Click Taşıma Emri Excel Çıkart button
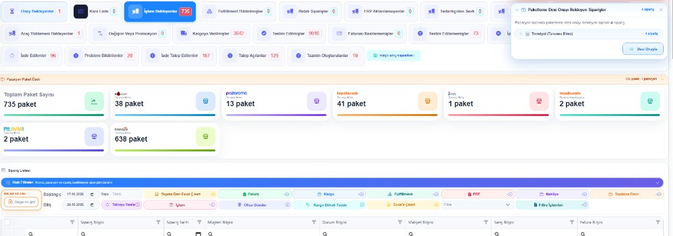The height and width of the screenshot is (236, 673). click(x=180, y=194)
